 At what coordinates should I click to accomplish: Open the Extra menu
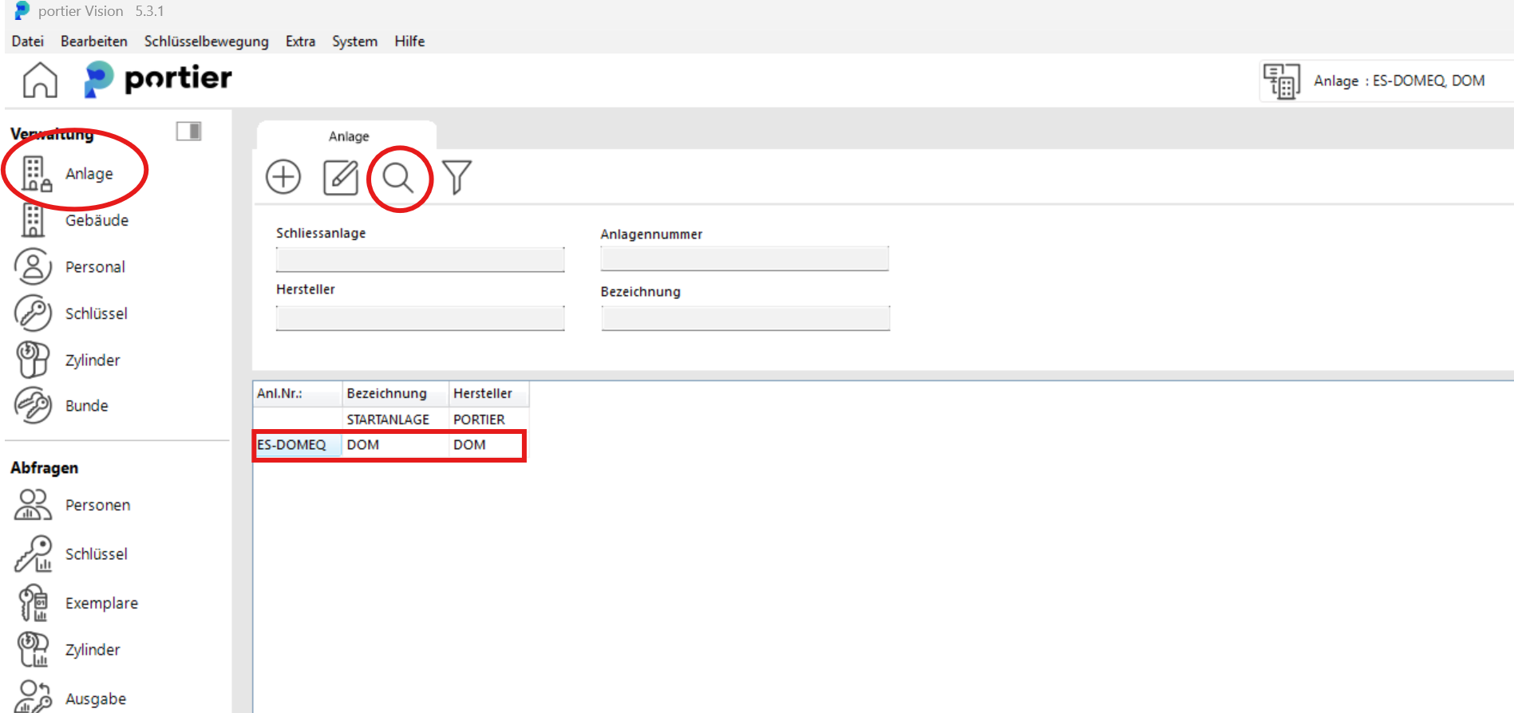[301, 41]
